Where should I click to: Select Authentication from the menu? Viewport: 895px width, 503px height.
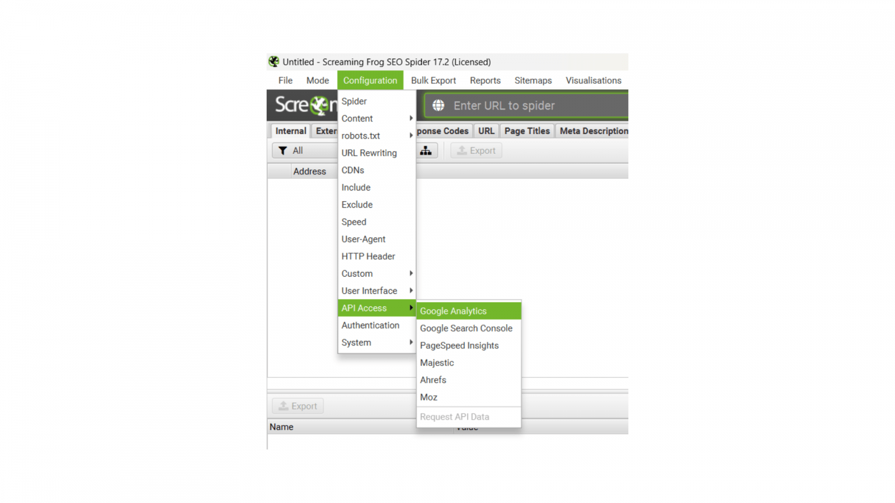point(376,325)
